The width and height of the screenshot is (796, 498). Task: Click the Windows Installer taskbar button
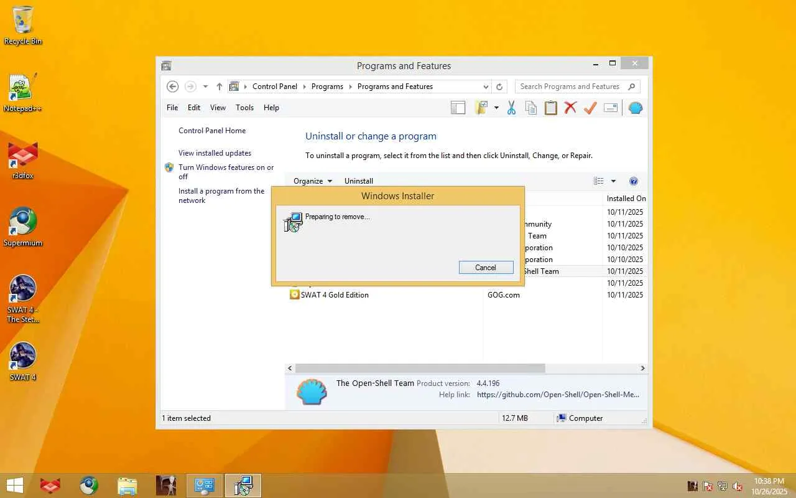(243, 486)
